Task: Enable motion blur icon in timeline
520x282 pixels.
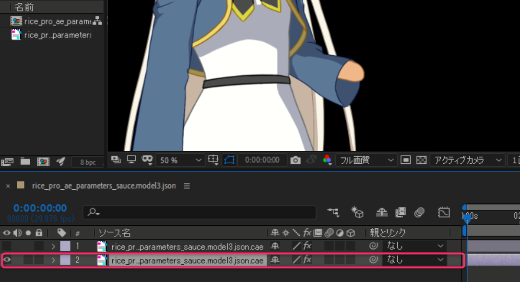Action: tap(419, 212)
